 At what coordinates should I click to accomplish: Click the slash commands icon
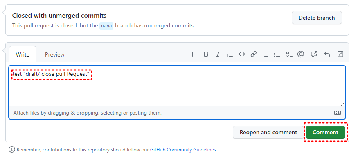pyautogui.click(x=340, y=54)
